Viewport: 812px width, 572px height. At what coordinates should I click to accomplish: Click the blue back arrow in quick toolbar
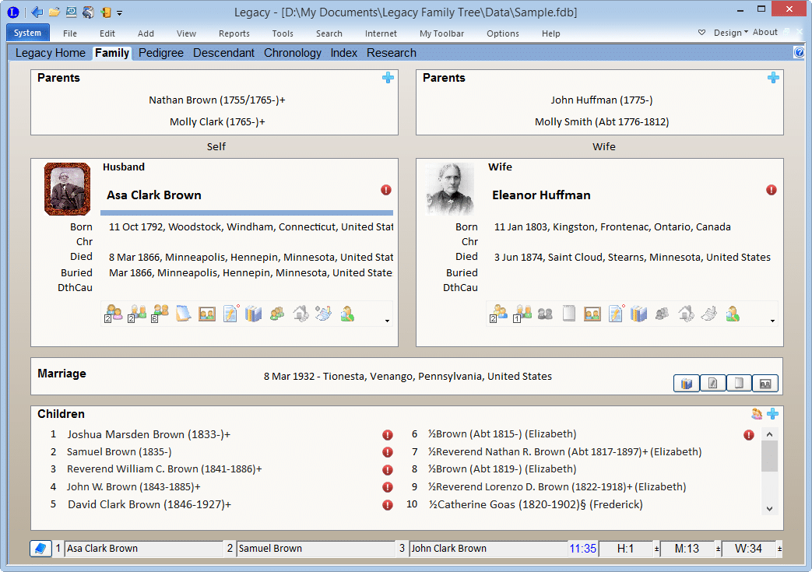(x=37, y=12)
